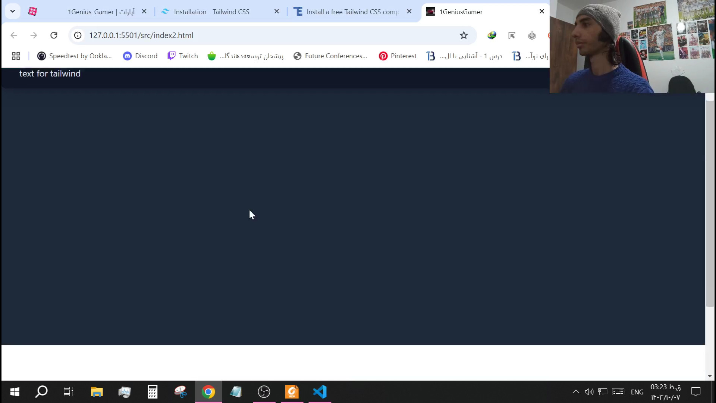Open Twitch bookmark
This screenshot has width=716, height=403.
coord(183,56)
